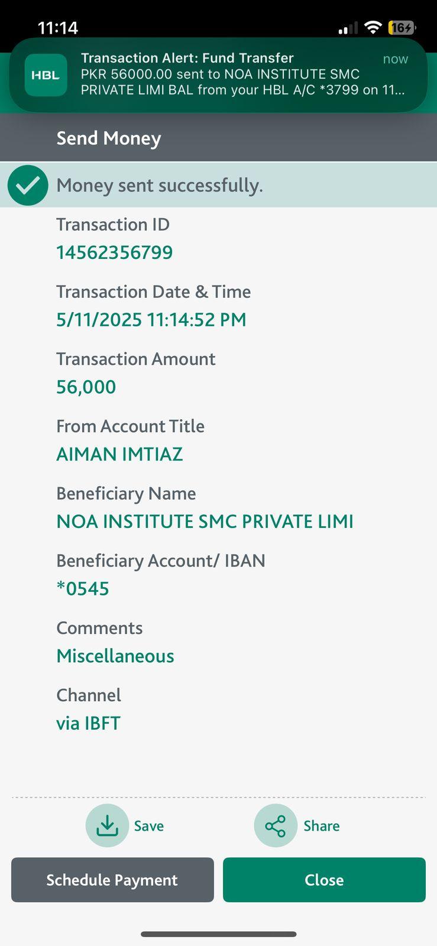Tap the HBL logo in notification
Screen dimensions: 437x946
46,75
